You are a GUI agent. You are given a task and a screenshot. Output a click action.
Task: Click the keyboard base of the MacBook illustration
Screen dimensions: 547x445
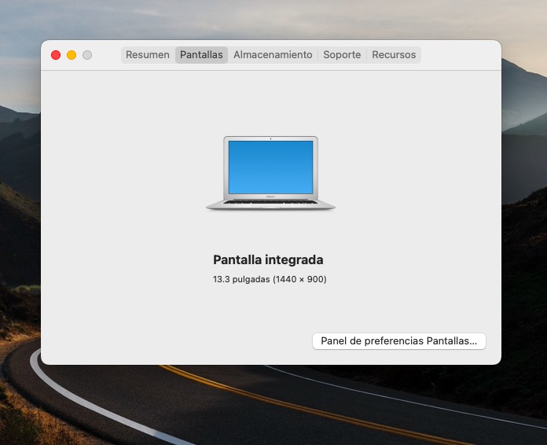click(x=270, y=204)
